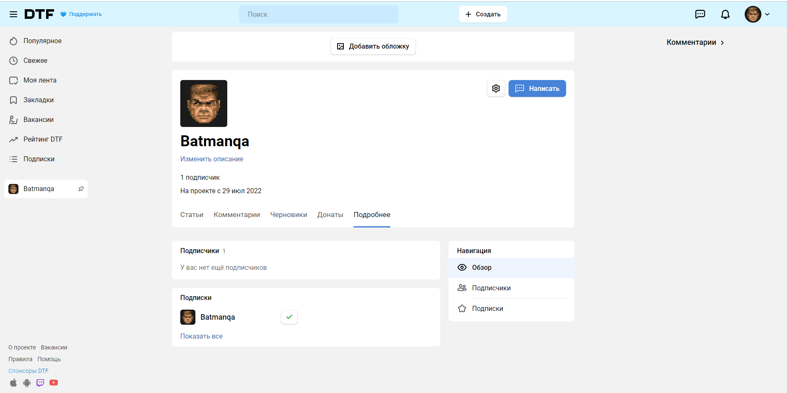Open Вакансии in the sidebar menu

pos(39,119)
